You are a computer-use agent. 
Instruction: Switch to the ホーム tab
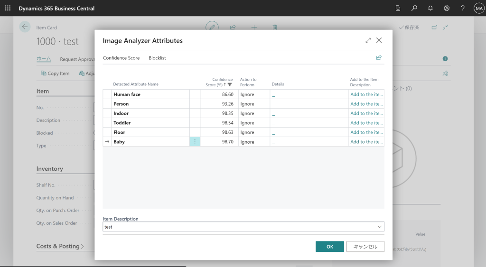point(44,59)
